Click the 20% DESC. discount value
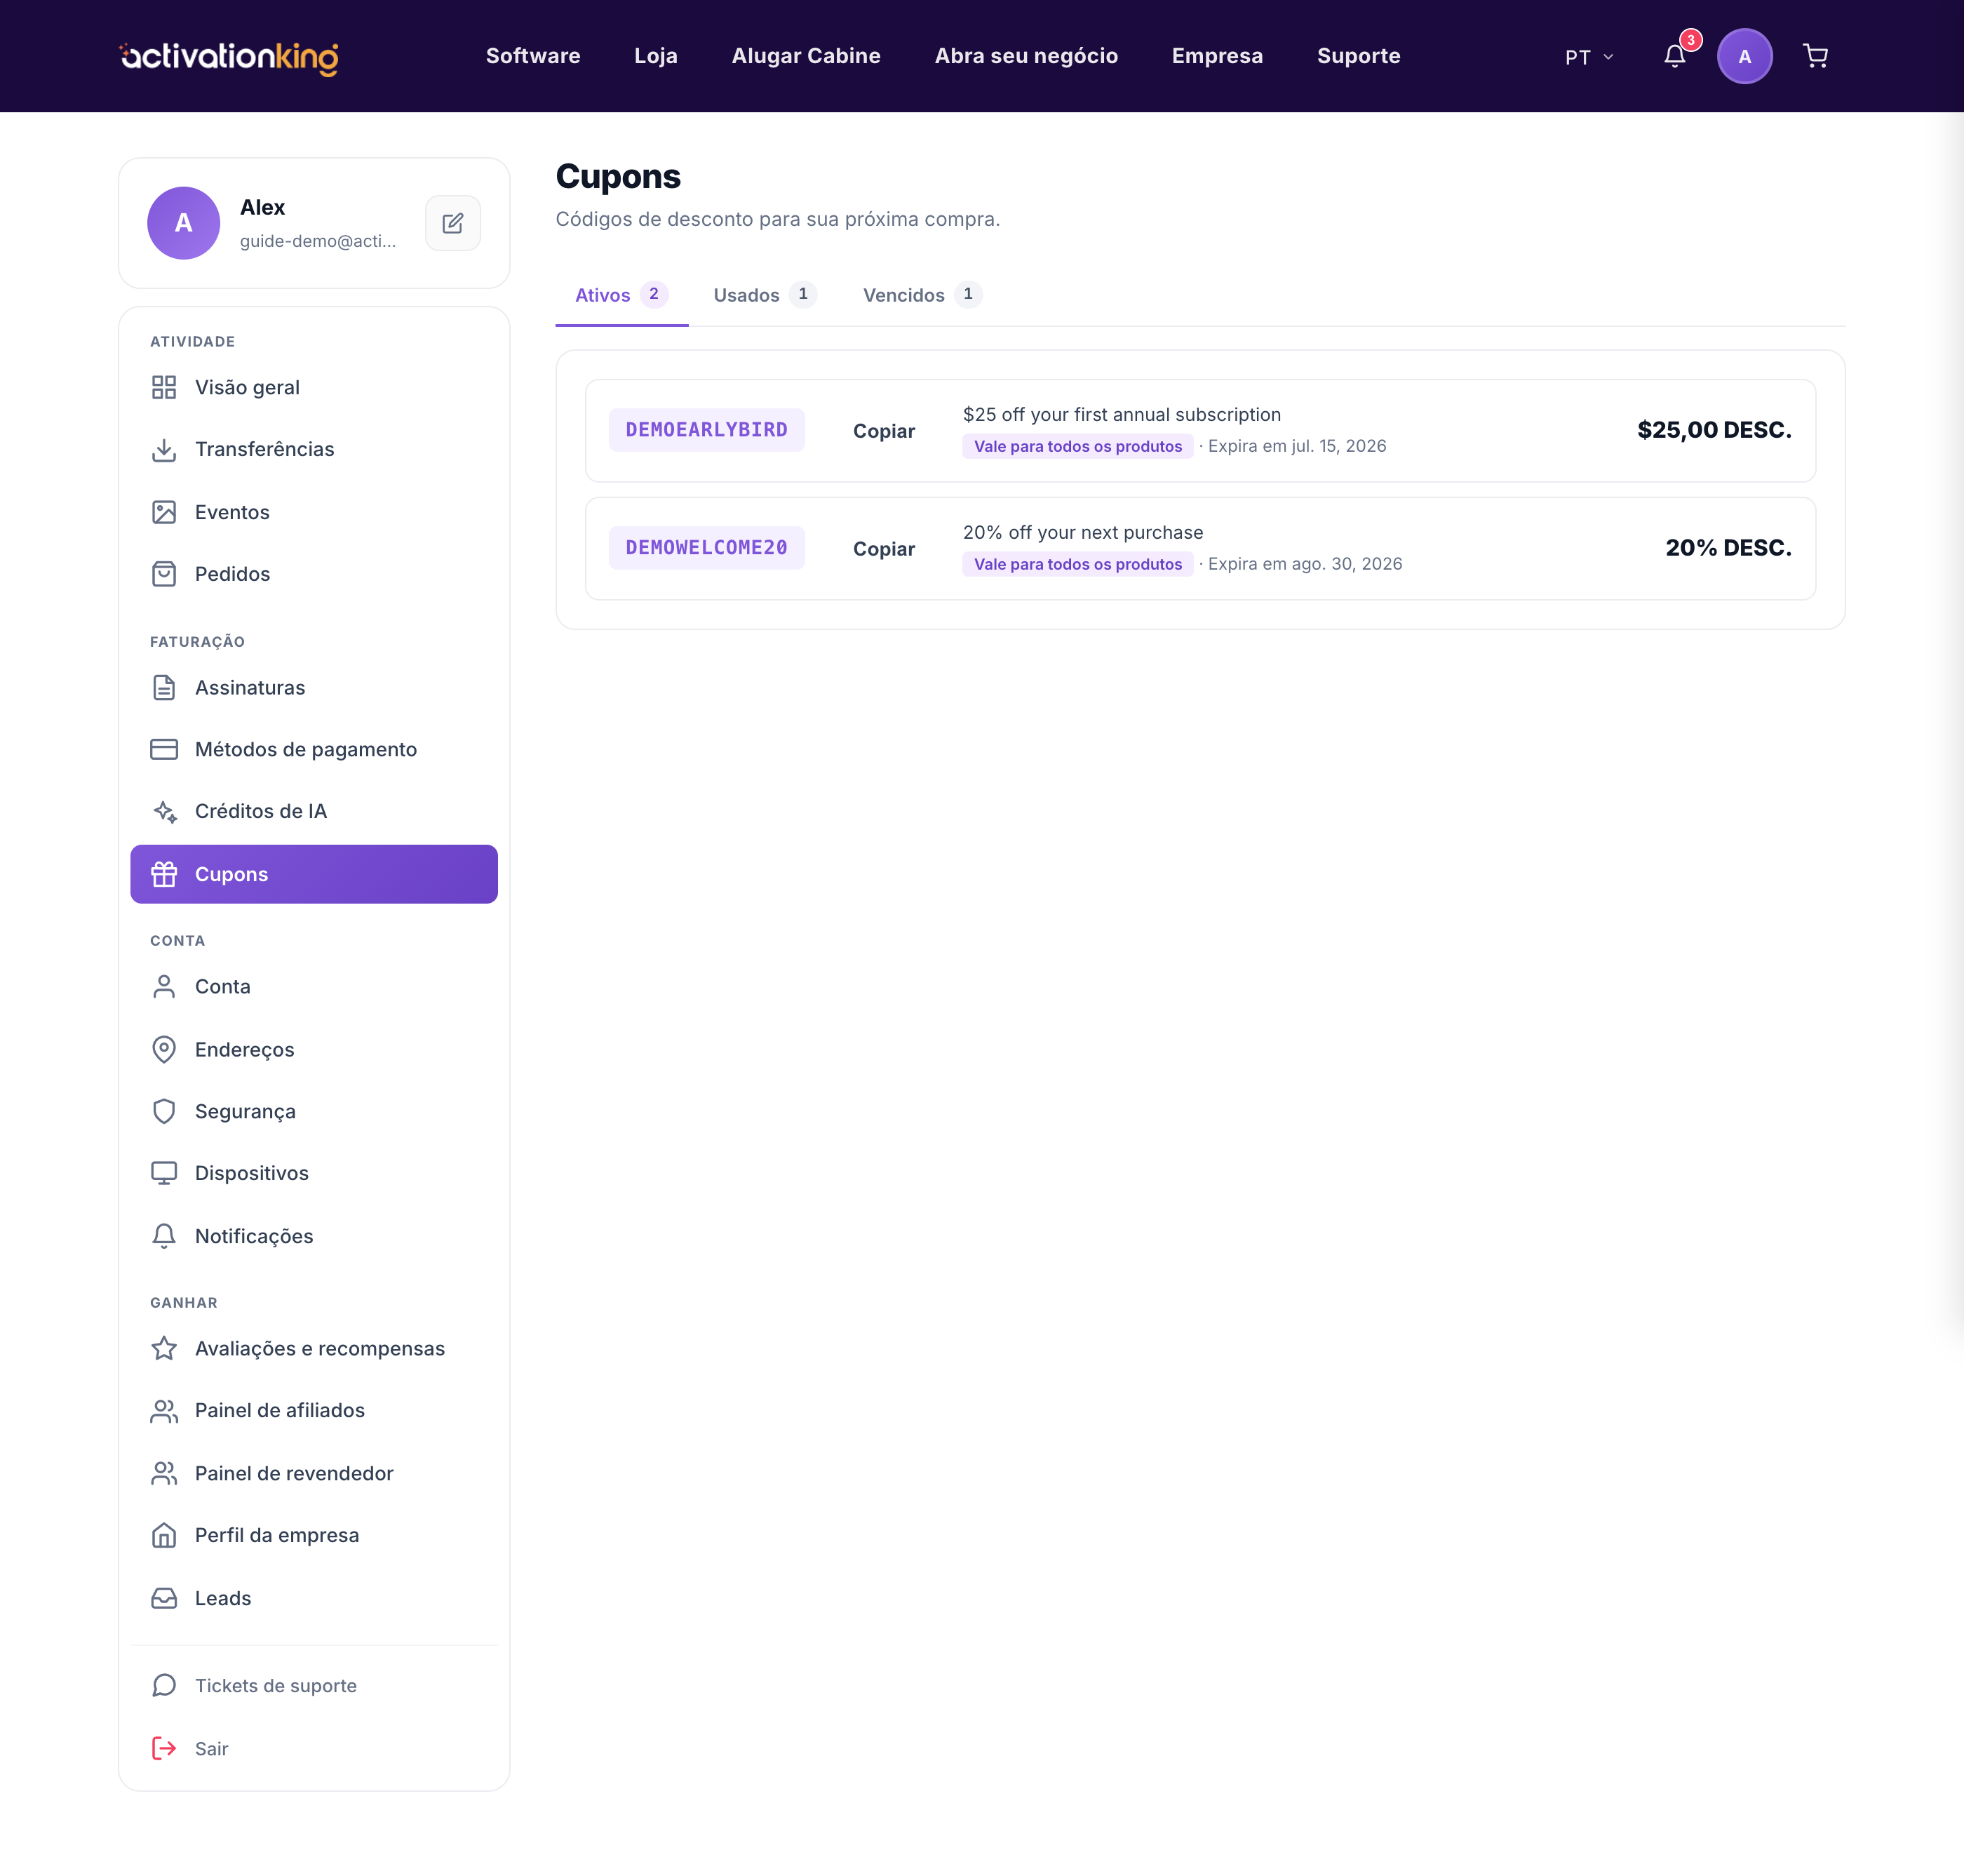 pos(1728,548)
